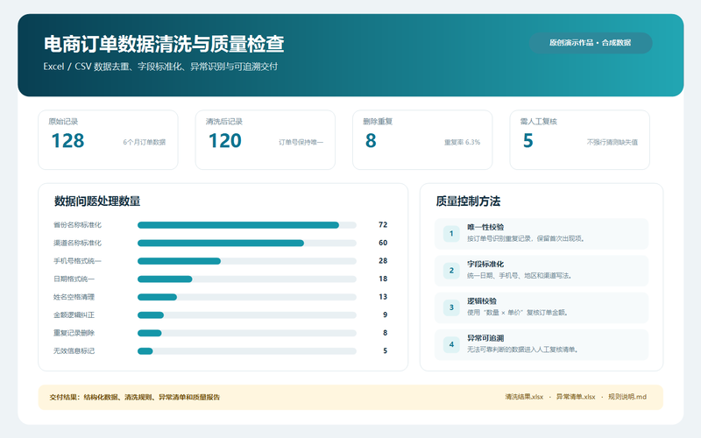Click the count 28 for 手机号格式统一
Image resolution: width=701 pixels, height=438 pixels.
(x=383, y=260)
